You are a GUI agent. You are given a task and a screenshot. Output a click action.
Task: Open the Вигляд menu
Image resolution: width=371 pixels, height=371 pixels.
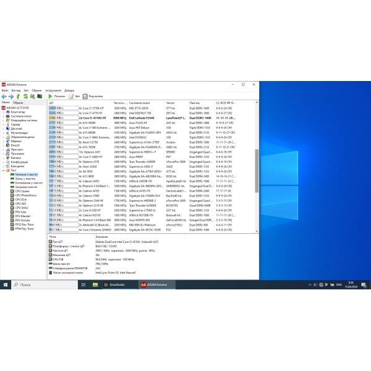16,90
